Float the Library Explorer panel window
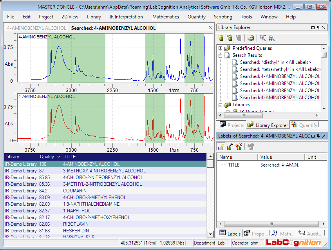Screen dimensions: 331x250 point(313,27)
